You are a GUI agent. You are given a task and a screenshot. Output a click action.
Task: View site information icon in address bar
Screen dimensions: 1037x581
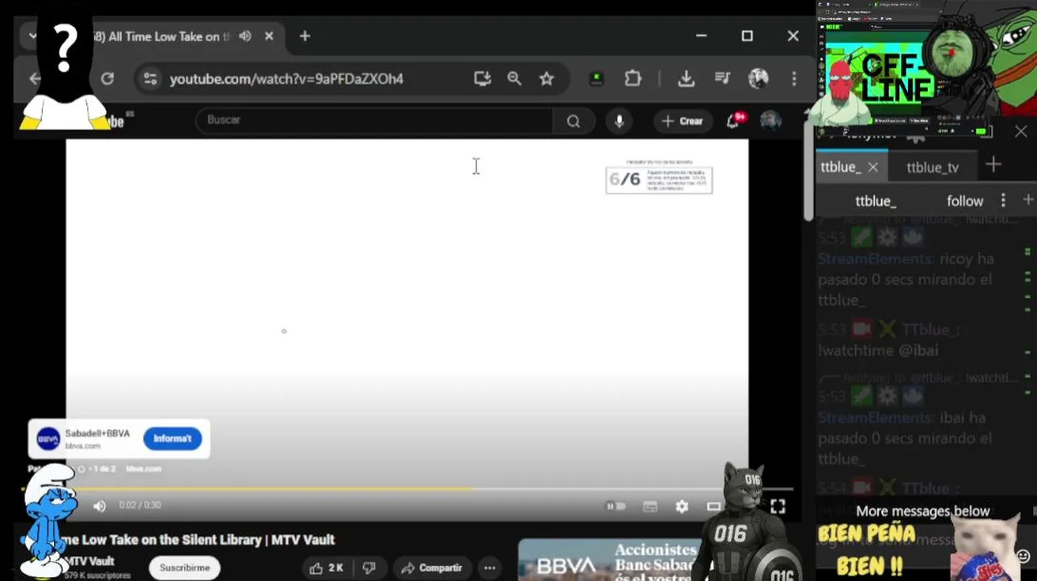click(150, 78)
